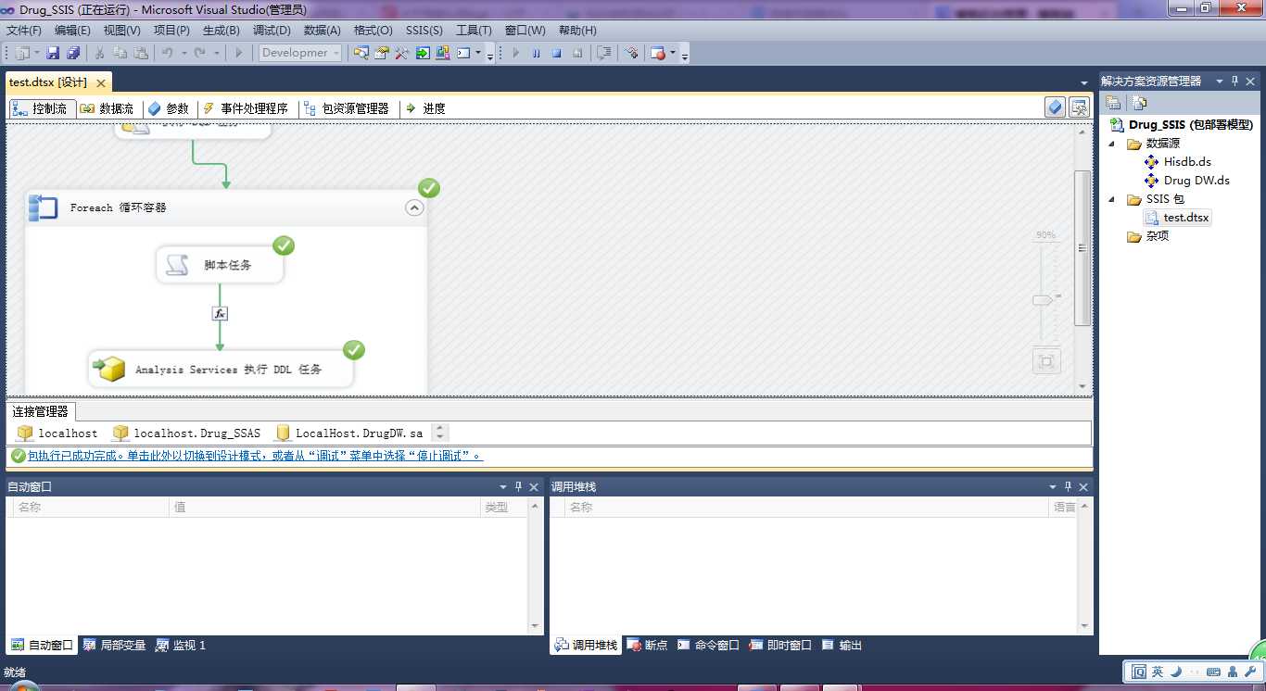Open Solution Explorer panel options dropdown
1266x691 pixels.
[x=1220, y=82]
